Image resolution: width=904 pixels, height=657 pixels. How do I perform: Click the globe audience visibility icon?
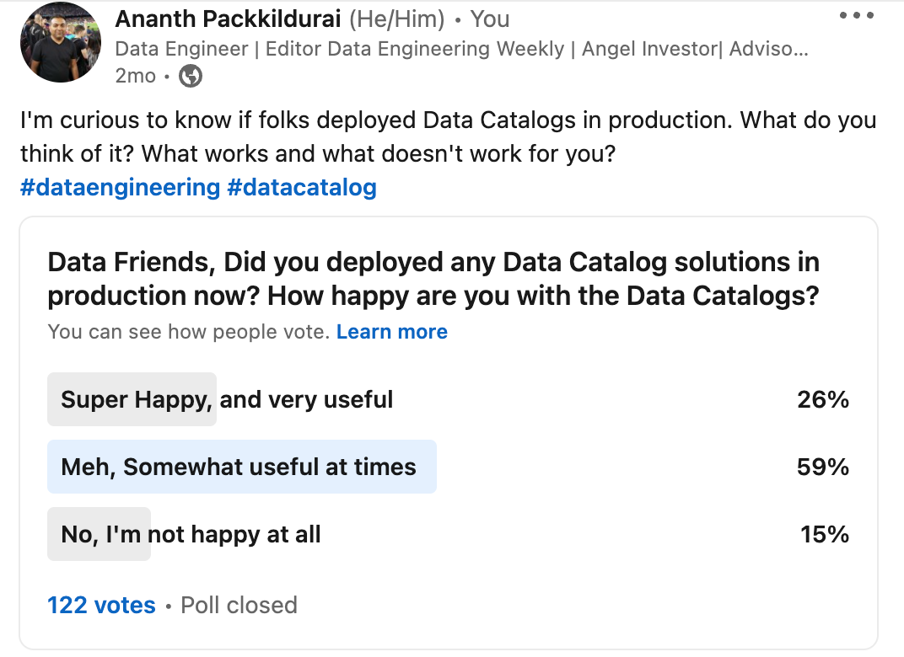[x=190, y=76]
